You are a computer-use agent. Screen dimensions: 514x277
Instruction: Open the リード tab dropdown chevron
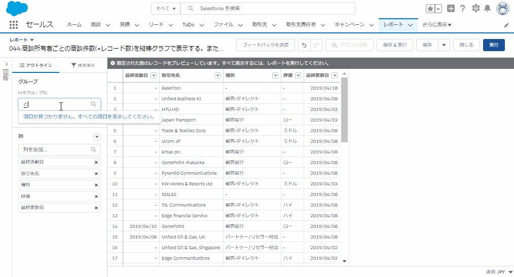[x=170, y=25]
